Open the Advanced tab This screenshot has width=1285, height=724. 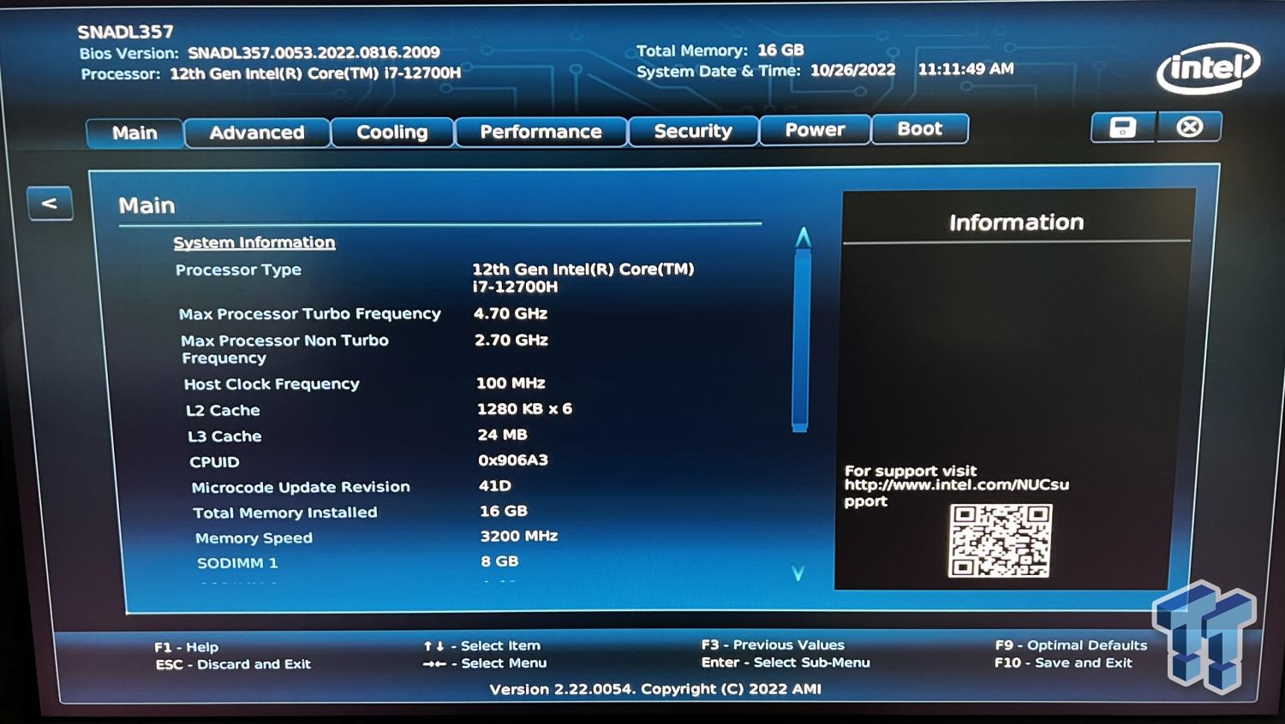pyautogui.click(x=257, y=133)
